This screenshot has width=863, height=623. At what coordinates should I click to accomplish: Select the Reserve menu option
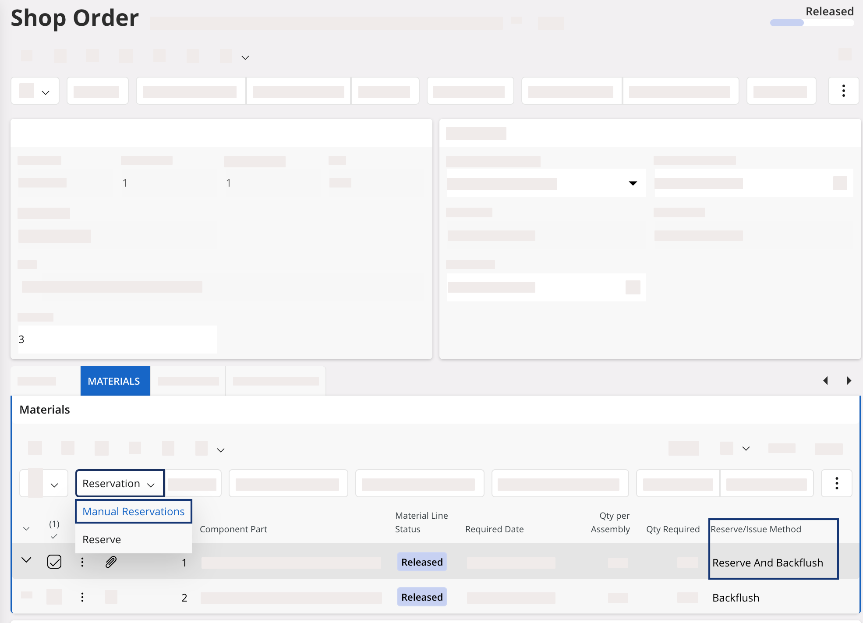pos(102,539)
